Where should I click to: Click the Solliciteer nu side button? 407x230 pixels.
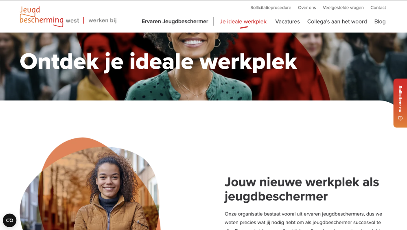(x=400, y=103)
